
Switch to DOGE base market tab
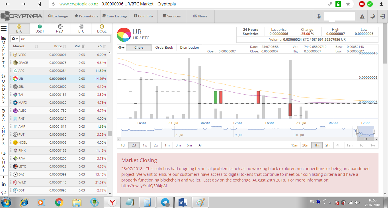[x=102, y=28]
